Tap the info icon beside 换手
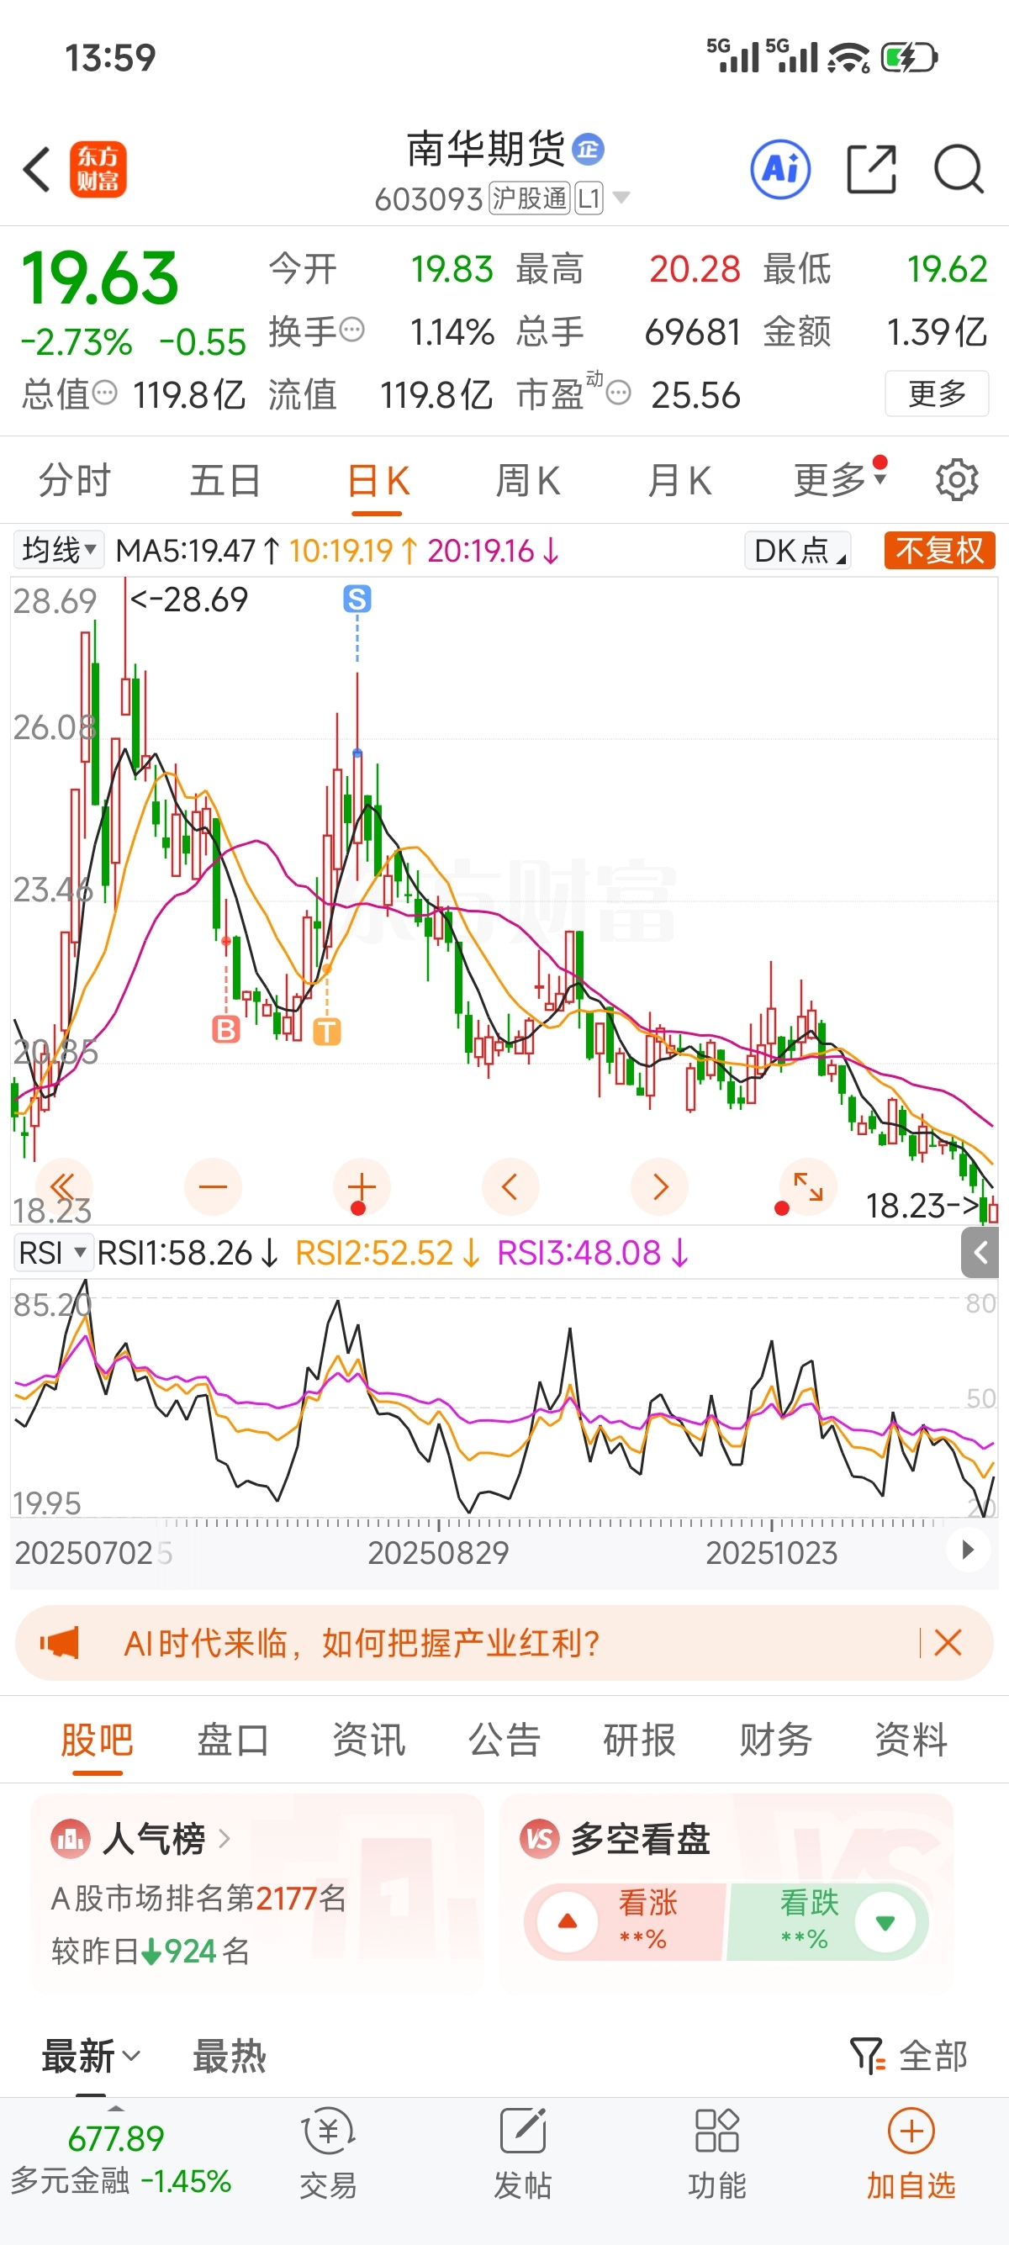The image size is (1009, 2245). [352, 330]
